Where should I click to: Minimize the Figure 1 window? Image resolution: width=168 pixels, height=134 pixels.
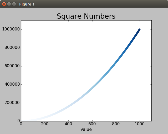pos(9,4)
